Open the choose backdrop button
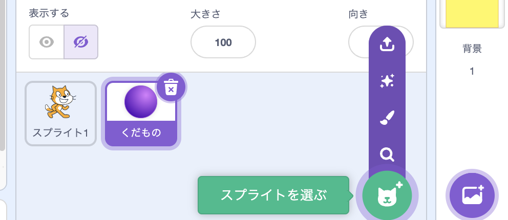 [472, 196]
